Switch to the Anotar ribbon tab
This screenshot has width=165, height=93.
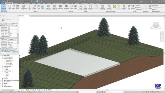point(44,3)
